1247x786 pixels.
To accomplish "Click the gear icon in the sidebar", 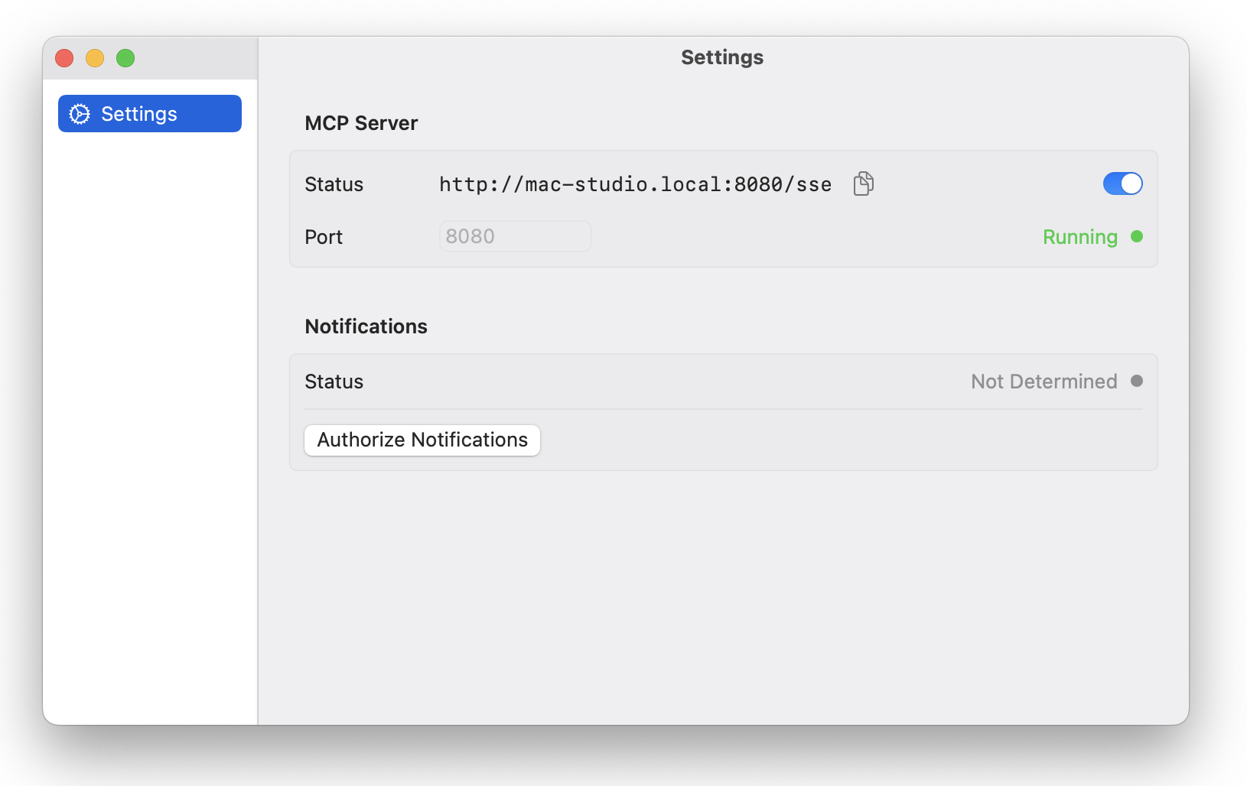I will (x=80, y=114).
